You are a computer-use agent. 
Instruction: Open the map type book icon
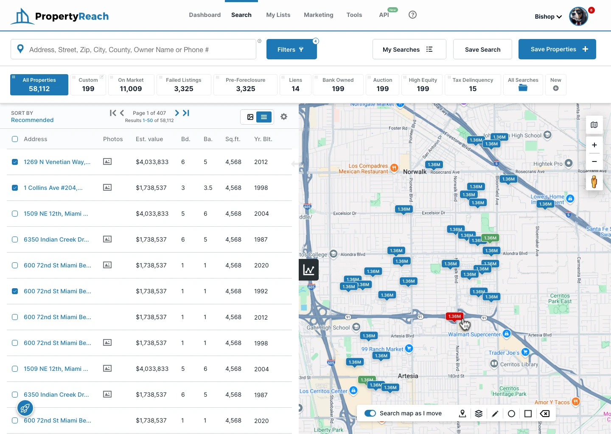click(x=594, y=125)
